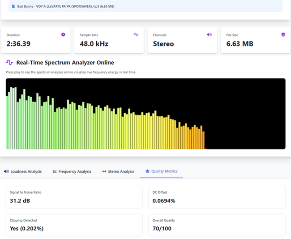Viewport: 291px width, 239px height.
Task: Click the 48.0 kHz sample rate value
Action: [94, 44]
